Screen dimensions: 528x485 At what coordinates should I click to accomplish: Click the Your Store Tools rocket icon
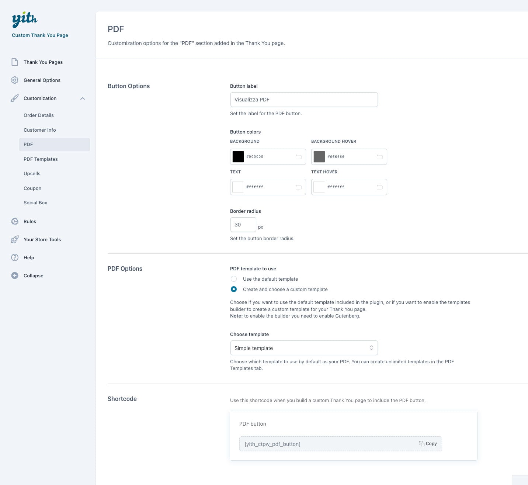click(15, 239)
